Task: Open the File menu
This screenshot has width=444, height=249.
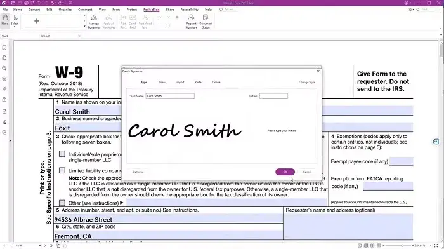Action: tap(5, 10)
